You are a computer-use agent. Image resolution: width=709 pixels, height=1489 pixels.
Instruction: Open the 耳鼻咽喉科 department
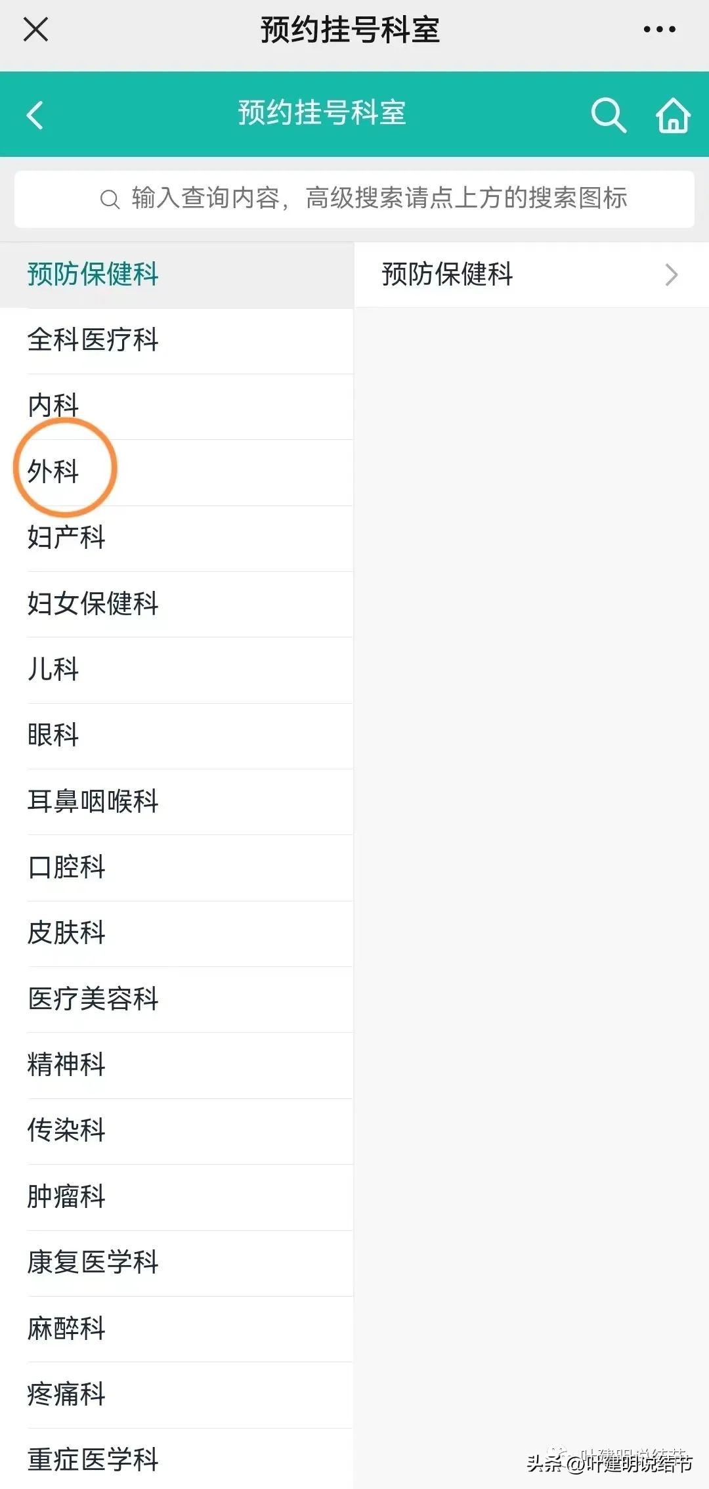[93, 802]
